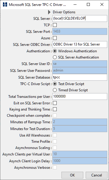
Task: Confirm settings with OK button
Action: click(72, 175)
